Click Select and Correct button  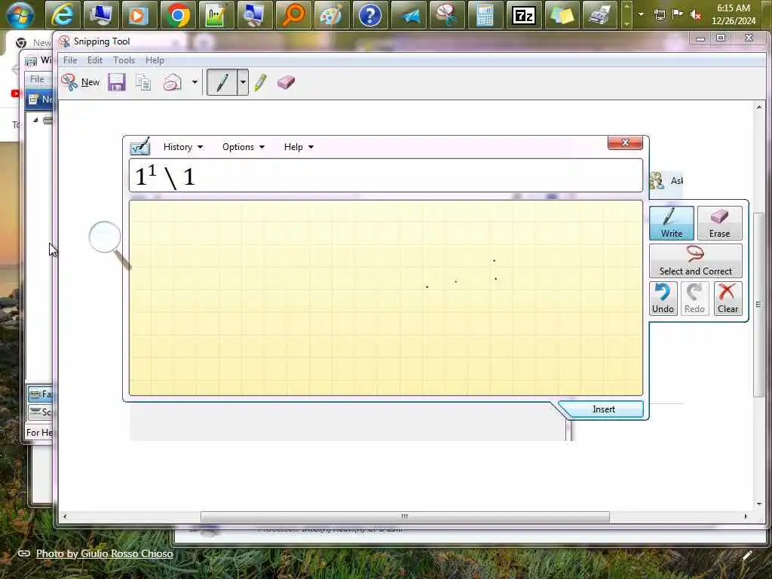696,261
